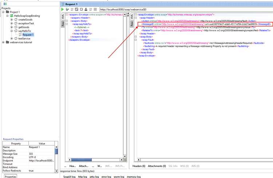
Task: Submit request with green play button
Action: (62, 9)
